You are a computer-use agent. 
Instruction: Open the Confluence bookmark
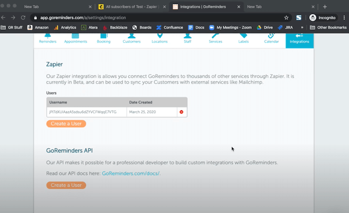pyautogui.click(x=170, y=27)
